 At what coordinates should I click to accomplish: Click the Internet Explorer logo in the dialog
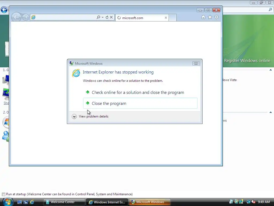pyautogui.click(x=76, y=73)
